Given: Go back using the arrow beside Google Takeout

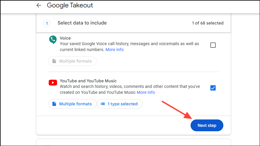Looking at the screenshot, I should click(39, 5).
